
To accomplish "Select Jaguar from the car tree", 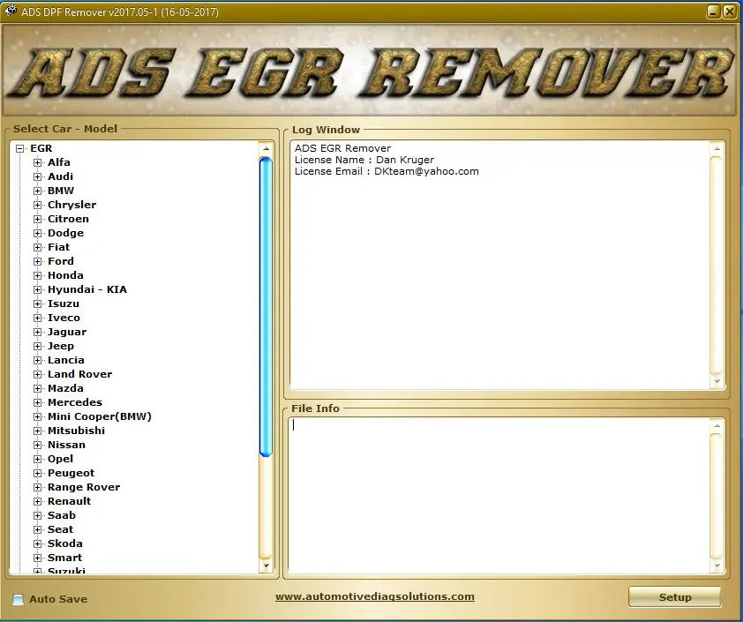I will (x=66, y=331).
